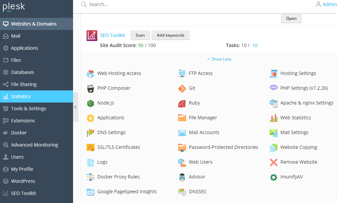Open Node.js settings icon
This screenshot has height=203, width=337.
tap(90, 103)
